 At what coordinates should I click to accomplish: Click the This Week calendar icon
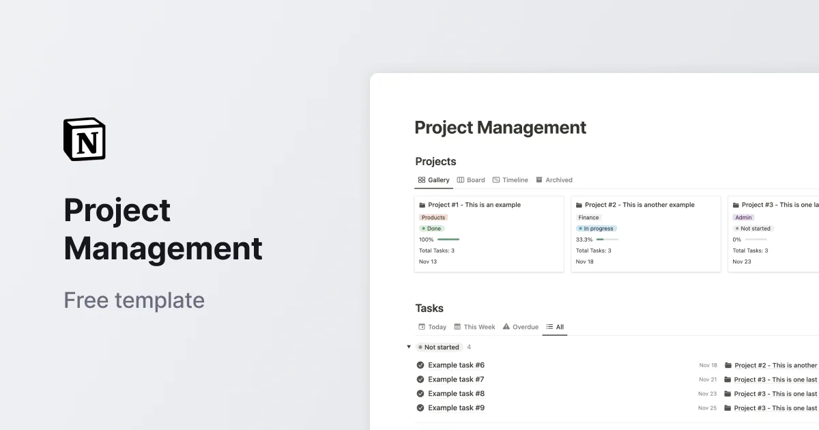[456, 326]
